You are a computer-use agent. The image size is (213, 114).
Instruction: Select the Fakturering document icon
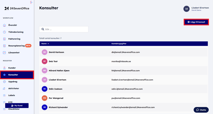(x=4, y=39)
